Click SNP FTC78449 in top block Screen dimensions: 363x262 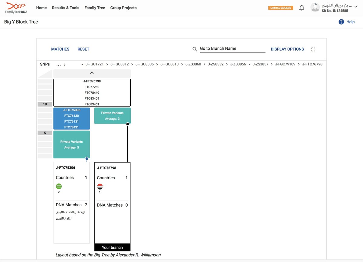pyautogui.click(x=92, y=93)
